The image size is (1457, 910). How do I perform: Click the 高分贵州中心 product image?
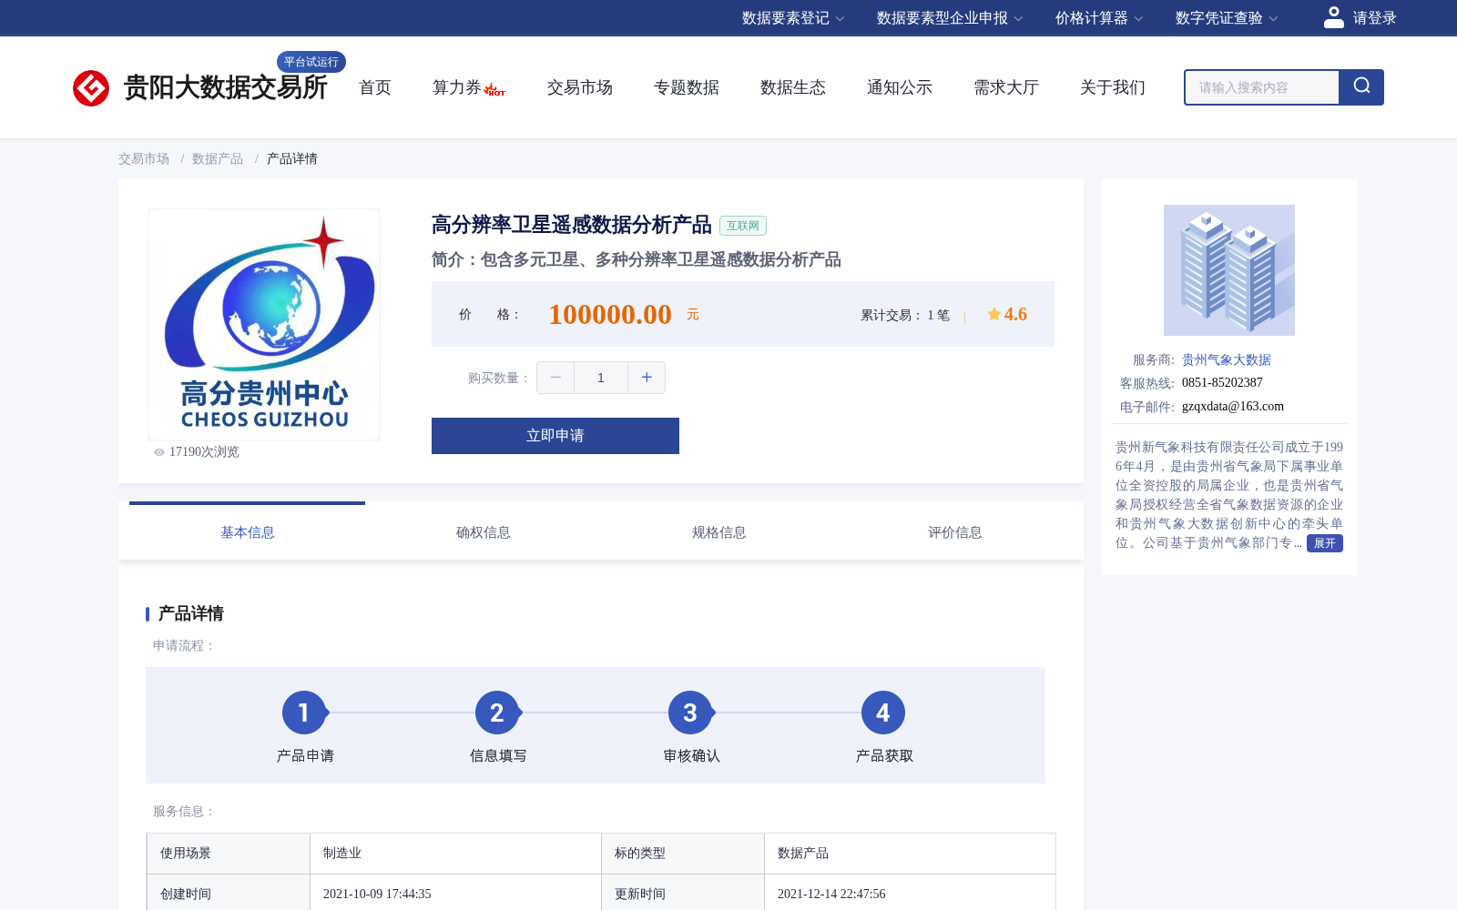pyautogui.click(x=264, y=325)
